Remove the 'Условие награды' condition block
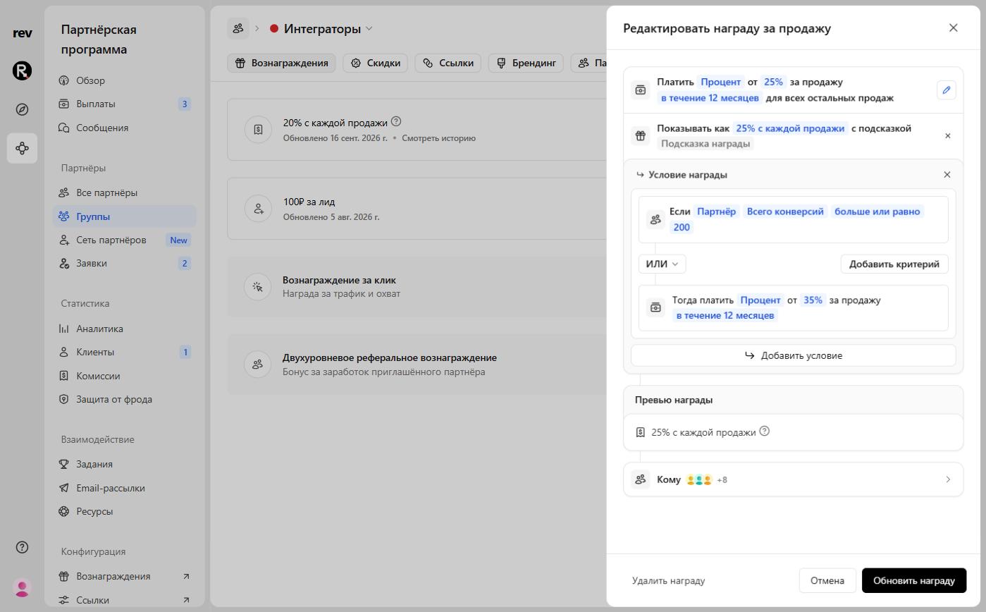 947,174
